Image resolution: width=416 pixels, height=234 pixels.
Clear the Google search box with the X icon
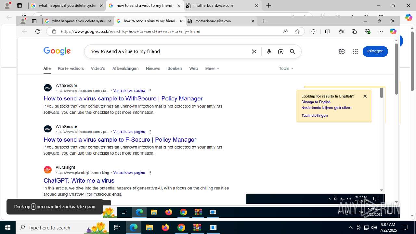point(254,51)
